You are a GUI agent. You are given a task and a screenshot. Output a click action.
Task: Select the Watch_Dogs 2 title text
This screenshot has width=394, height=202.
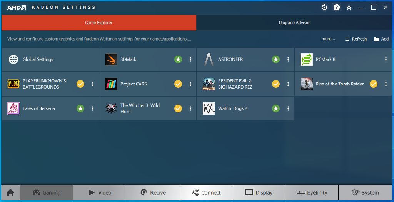coord(233,108)
